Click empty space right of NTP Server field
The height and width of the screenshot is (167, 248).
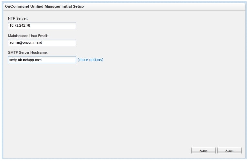(146, 26)
